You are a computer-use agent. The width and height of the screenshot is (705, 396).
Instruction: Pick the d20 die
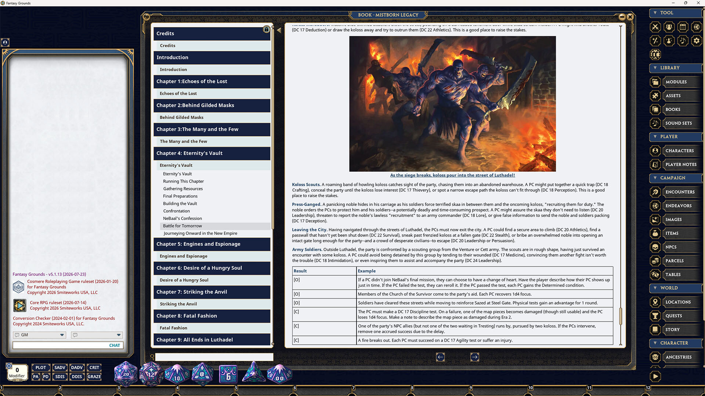tap(126, 374)
